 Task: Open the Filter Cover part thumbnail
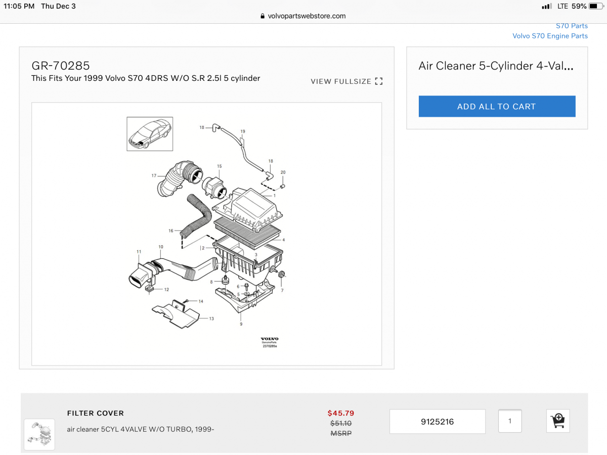point(39,434)
